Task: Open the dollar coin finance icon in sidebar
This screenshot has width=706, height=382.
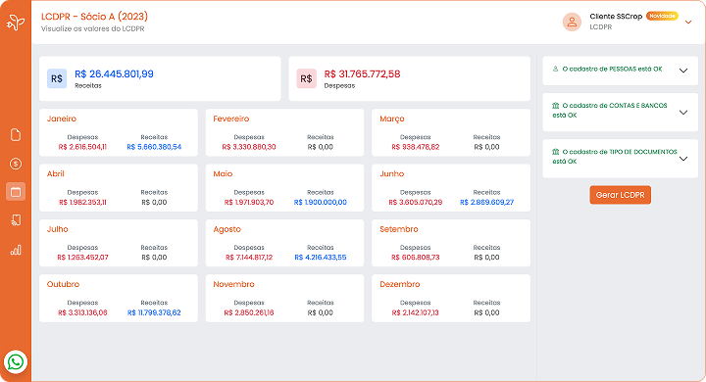Action: [x=16, y=164]
